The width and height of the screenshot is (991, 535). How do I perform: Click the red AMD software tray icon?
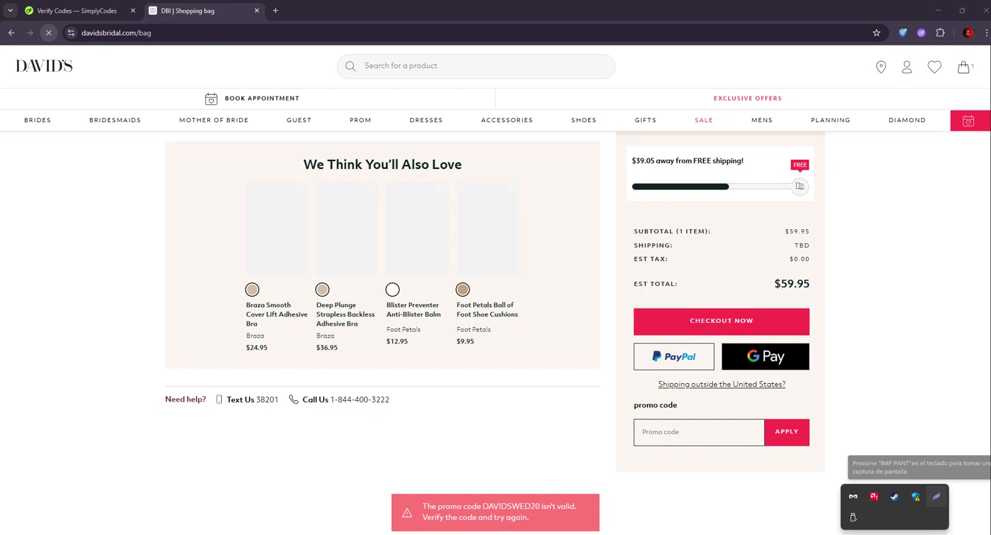click(x=873, y=497)
